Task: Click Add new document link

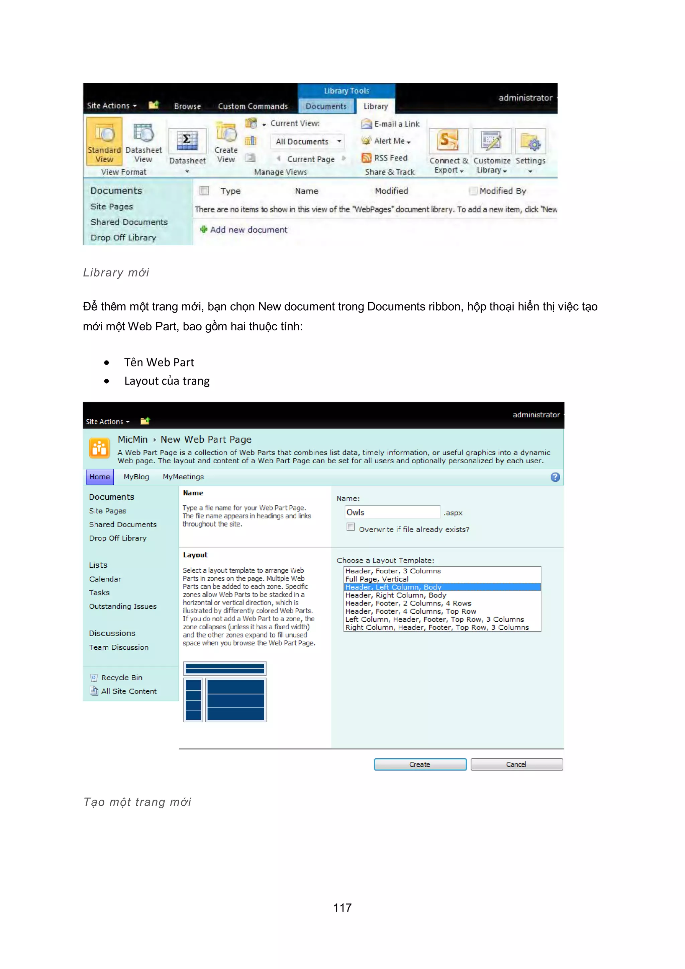Action: (248, 230)
